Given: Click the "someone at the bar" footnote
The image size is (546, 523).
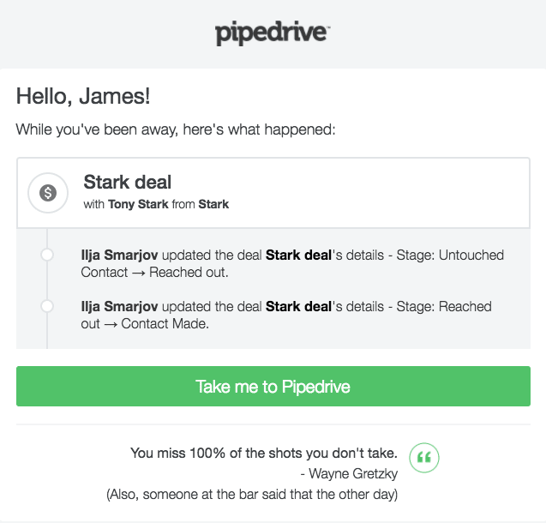Looking at the screenshot, I should 252,495.
